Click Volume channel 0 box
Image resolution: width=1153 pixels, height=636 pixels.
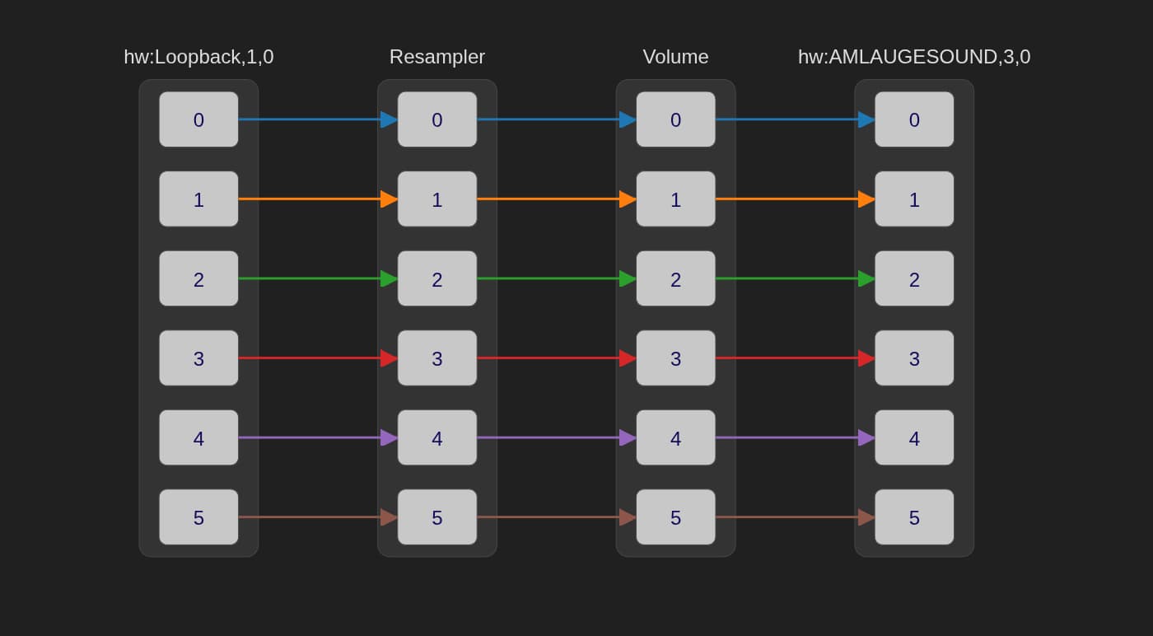click(675, 119)
